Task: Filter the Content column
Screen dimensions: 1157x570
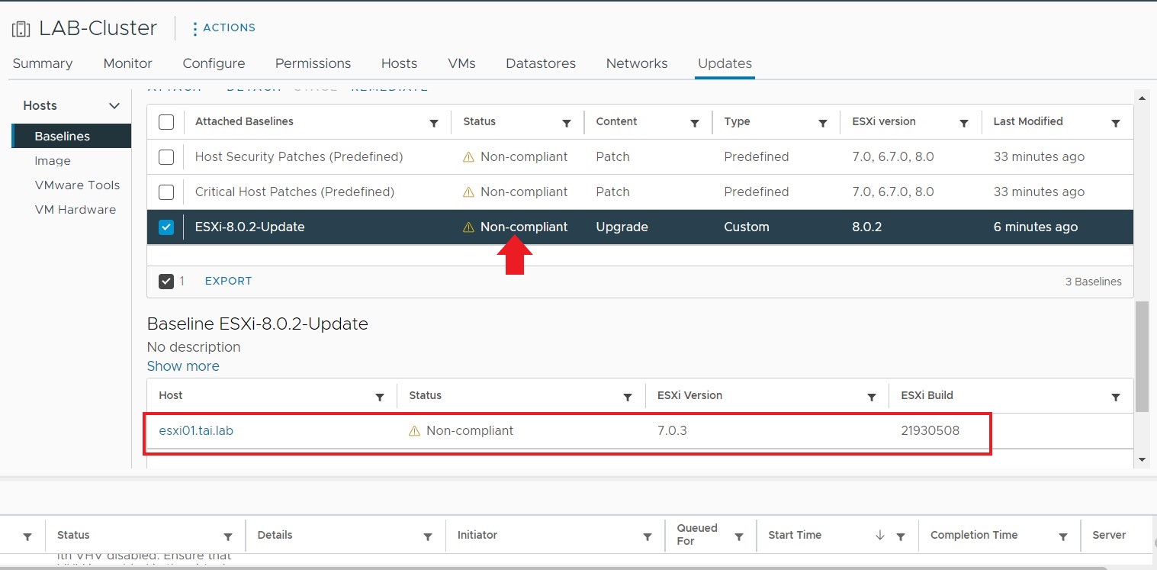Action: 695,123
